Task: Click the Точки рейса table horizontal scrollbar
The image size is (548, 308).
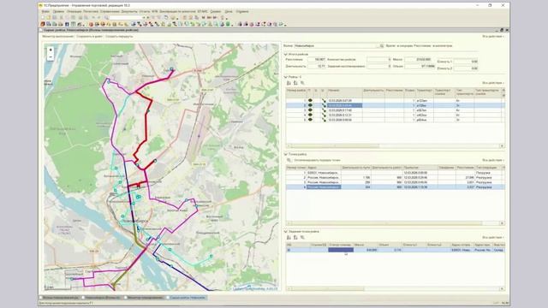Action: 396,223
